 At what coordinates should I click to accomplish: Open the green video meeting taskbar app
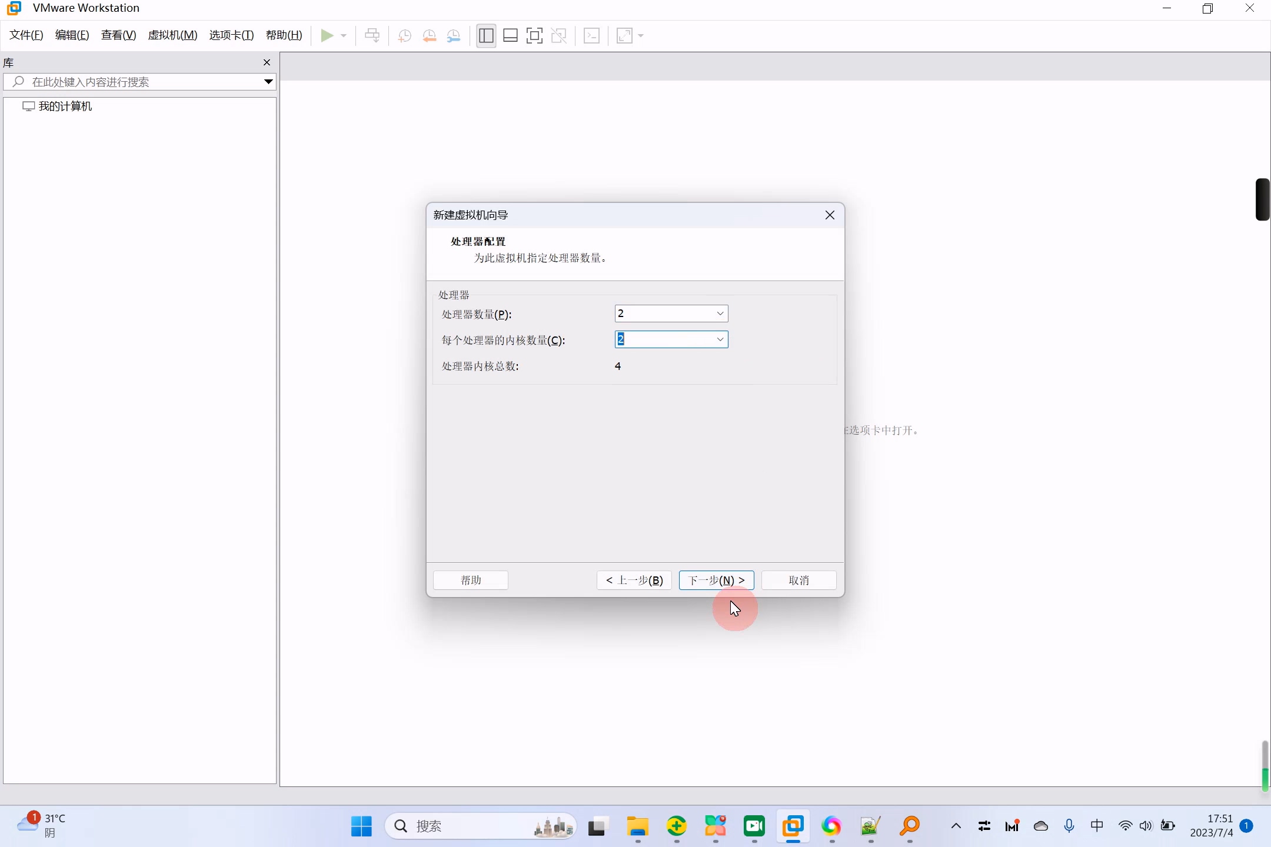point(754,826)
